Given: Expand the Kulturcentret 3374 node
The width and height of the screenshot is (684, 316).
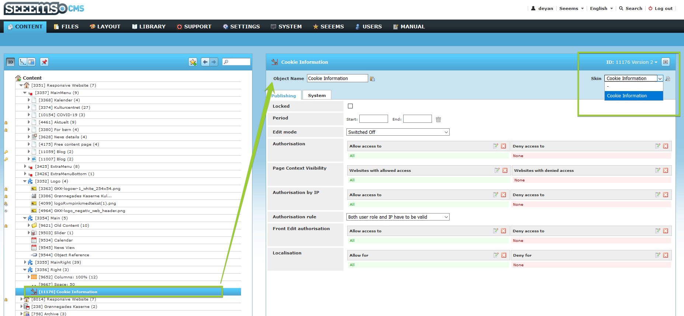Looking at the screenshot, I should click(29, 107).
